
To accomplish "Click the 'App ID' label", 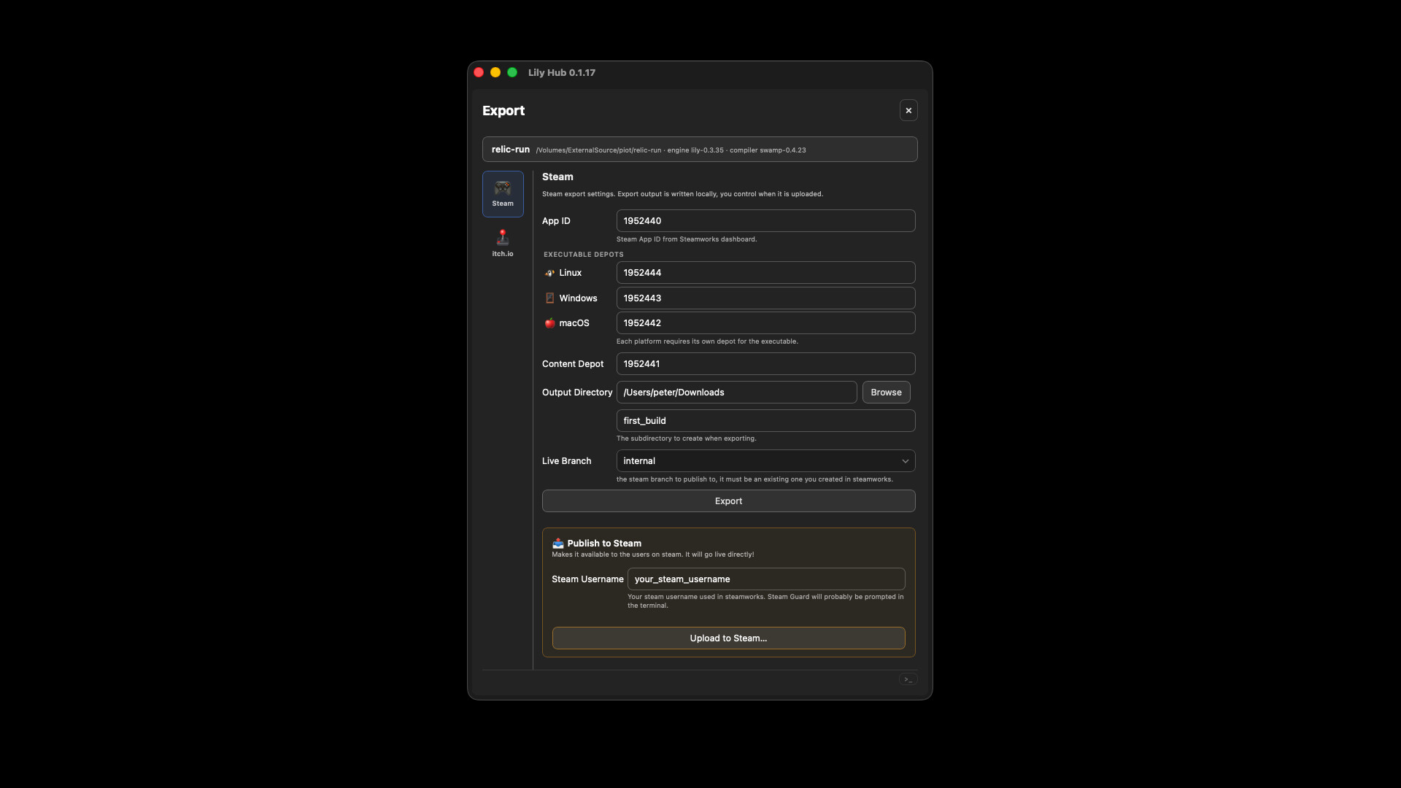I will pos(556,221).
